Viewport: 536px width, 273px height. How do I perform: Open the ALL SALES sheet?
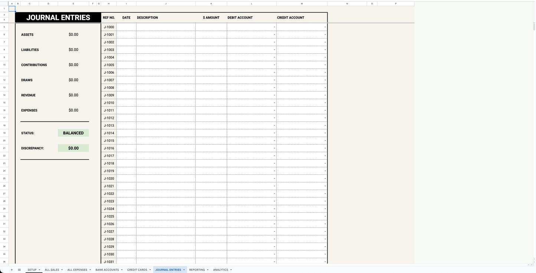click(52, 270)
